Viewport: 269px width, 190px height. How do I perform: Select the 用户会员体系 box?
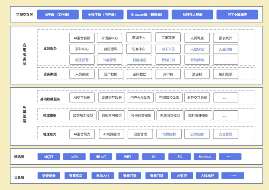(x=140, y=98)
